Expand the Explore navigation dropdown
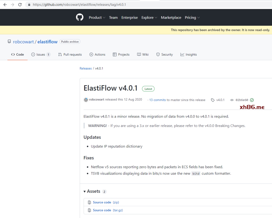 tap(149, 18)
